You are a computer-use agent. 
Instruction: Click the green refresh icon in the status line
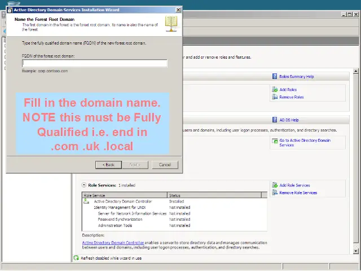[76, 258]
